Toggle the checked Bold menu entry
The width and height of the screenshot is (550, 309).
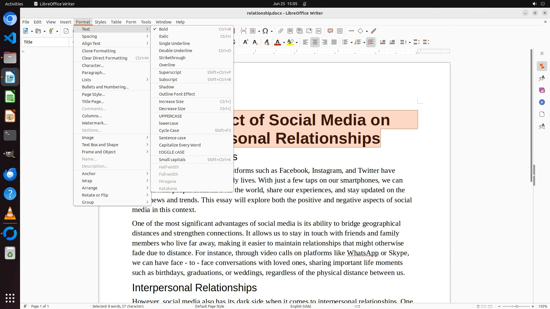pyautogui.click(x=163, y=29)
